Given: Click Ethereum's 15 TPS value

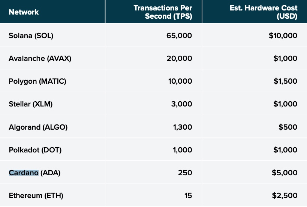Looking at the screenshot, I should point(188,196).
